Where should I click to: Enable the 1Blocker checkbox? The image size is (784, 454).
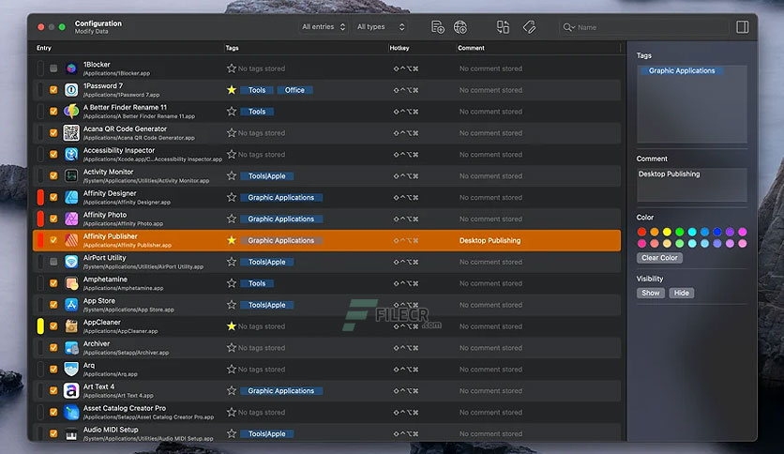click(53, 68)
